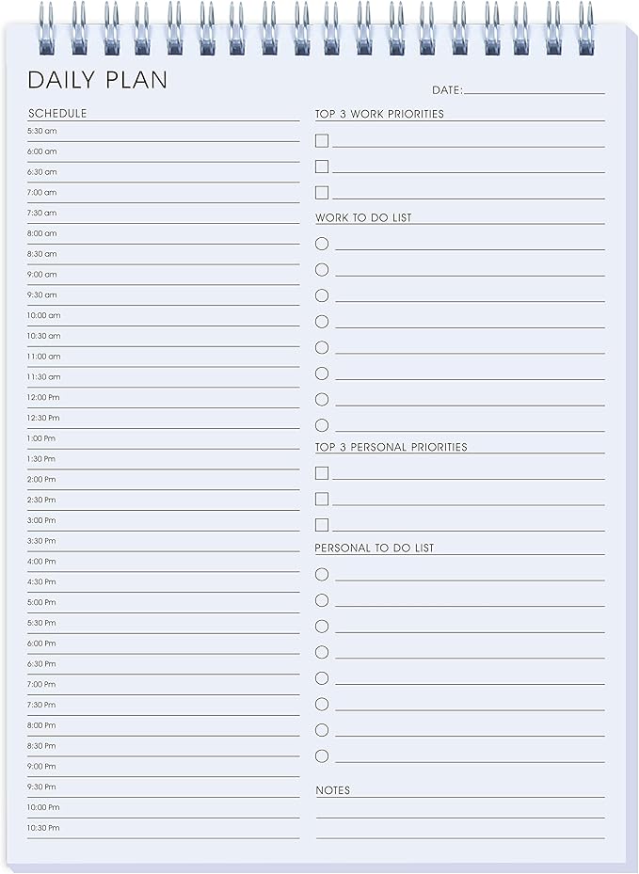The height and width of the screenshot is (874, 639).
Task: Check third Top 3 Work Priorities box
Action: (322, 193)
